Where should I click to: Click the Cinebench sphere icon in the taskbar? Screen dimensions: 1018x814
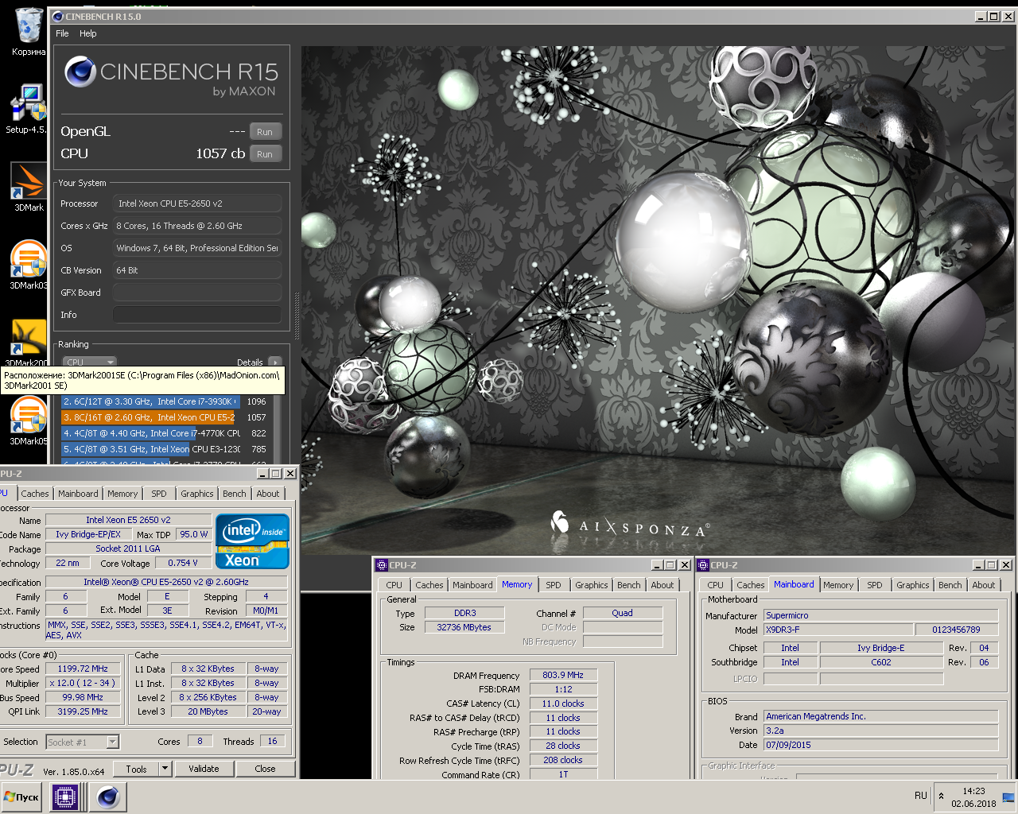108,797
